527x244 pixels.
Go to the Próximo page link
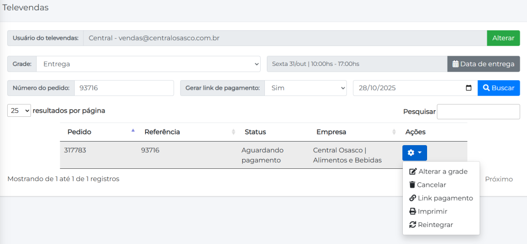(499, 179)
